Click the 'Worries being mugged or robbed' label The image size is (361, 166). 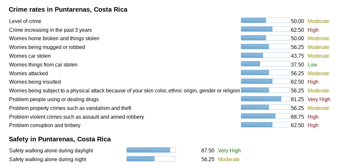pyautogui.click(x=47, y=47)
